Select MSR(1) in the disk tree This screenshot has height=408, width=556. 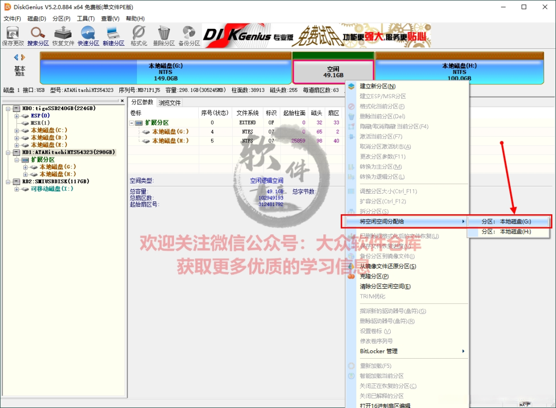click(x=40, y=123)
